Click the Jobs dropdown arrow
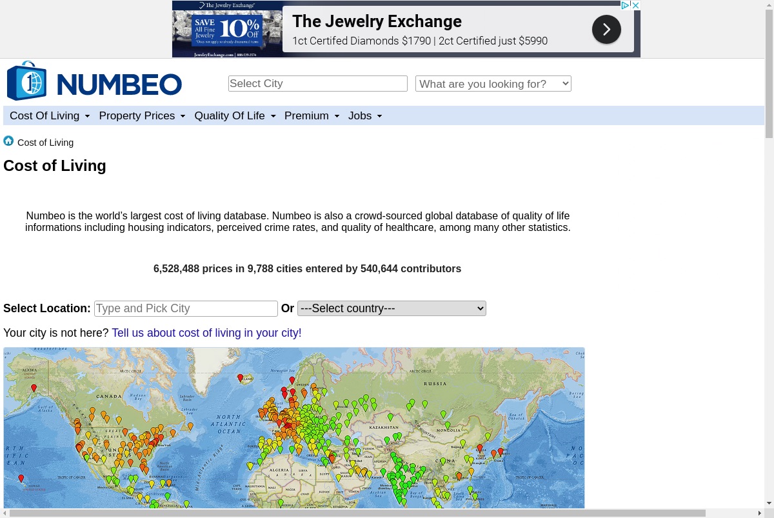This screenshot has width=774, height=518. pyautogui.click(x=379, y=116)
